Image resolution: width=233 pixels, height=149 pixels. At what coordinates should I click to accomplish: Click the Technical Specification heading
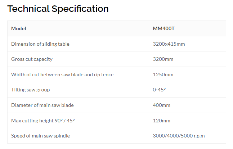pyautogui.click(x=58, y=9)
